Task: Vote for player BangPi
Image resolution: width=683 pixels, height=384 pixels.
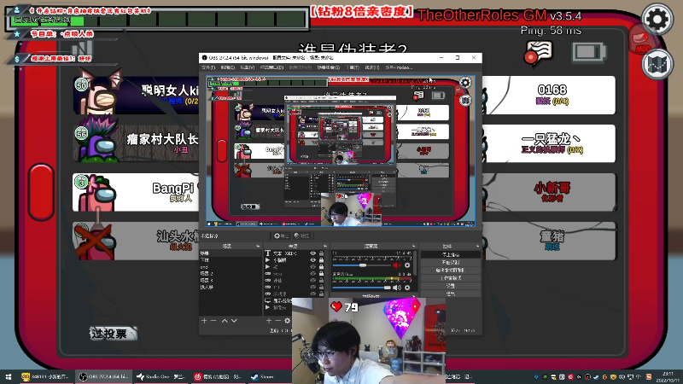Action: coord(136,192)
